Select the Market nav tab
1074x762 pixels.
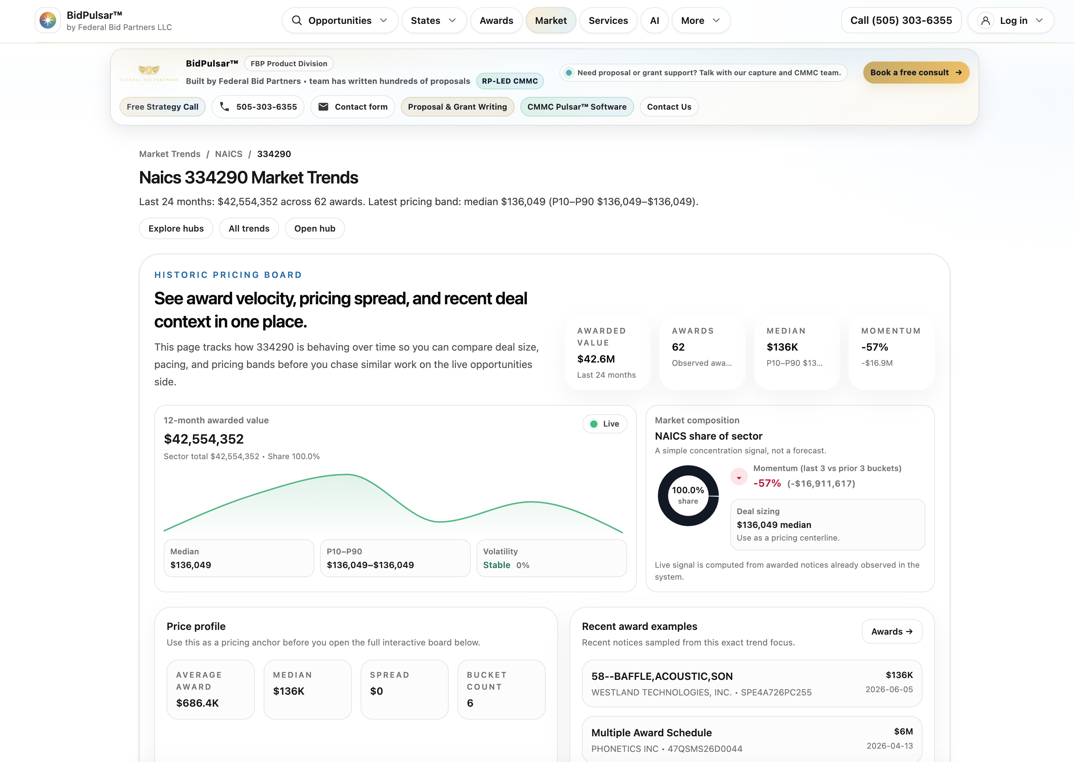point(551,21)
